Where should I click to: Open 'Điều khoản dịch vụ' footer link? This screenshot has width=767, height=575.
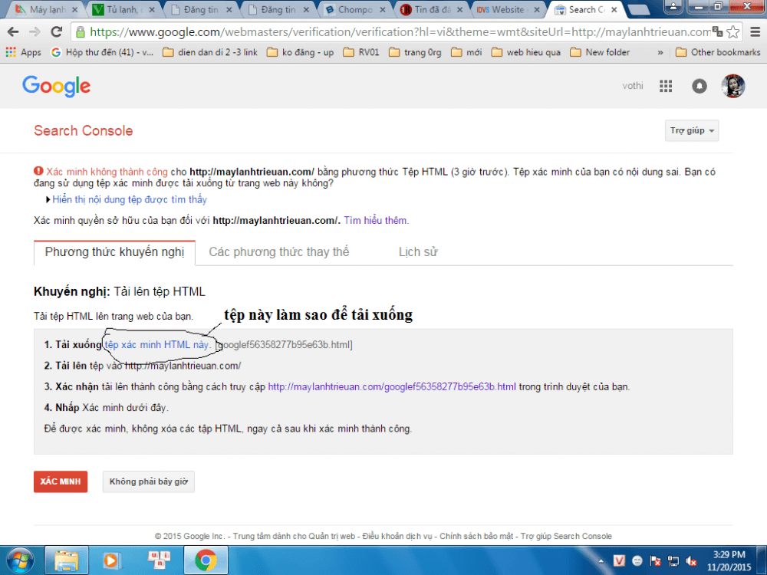coord(397,537)
